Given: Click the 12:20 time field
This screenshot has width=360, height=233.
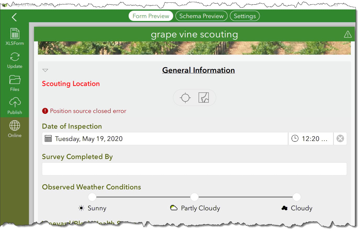Looking at the screenshot, I should coord(311,138).
